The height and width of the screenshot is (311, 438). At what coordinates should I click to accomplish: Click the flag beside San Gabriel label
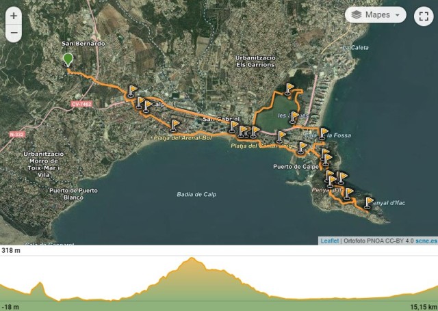click(x=233, y=127)
